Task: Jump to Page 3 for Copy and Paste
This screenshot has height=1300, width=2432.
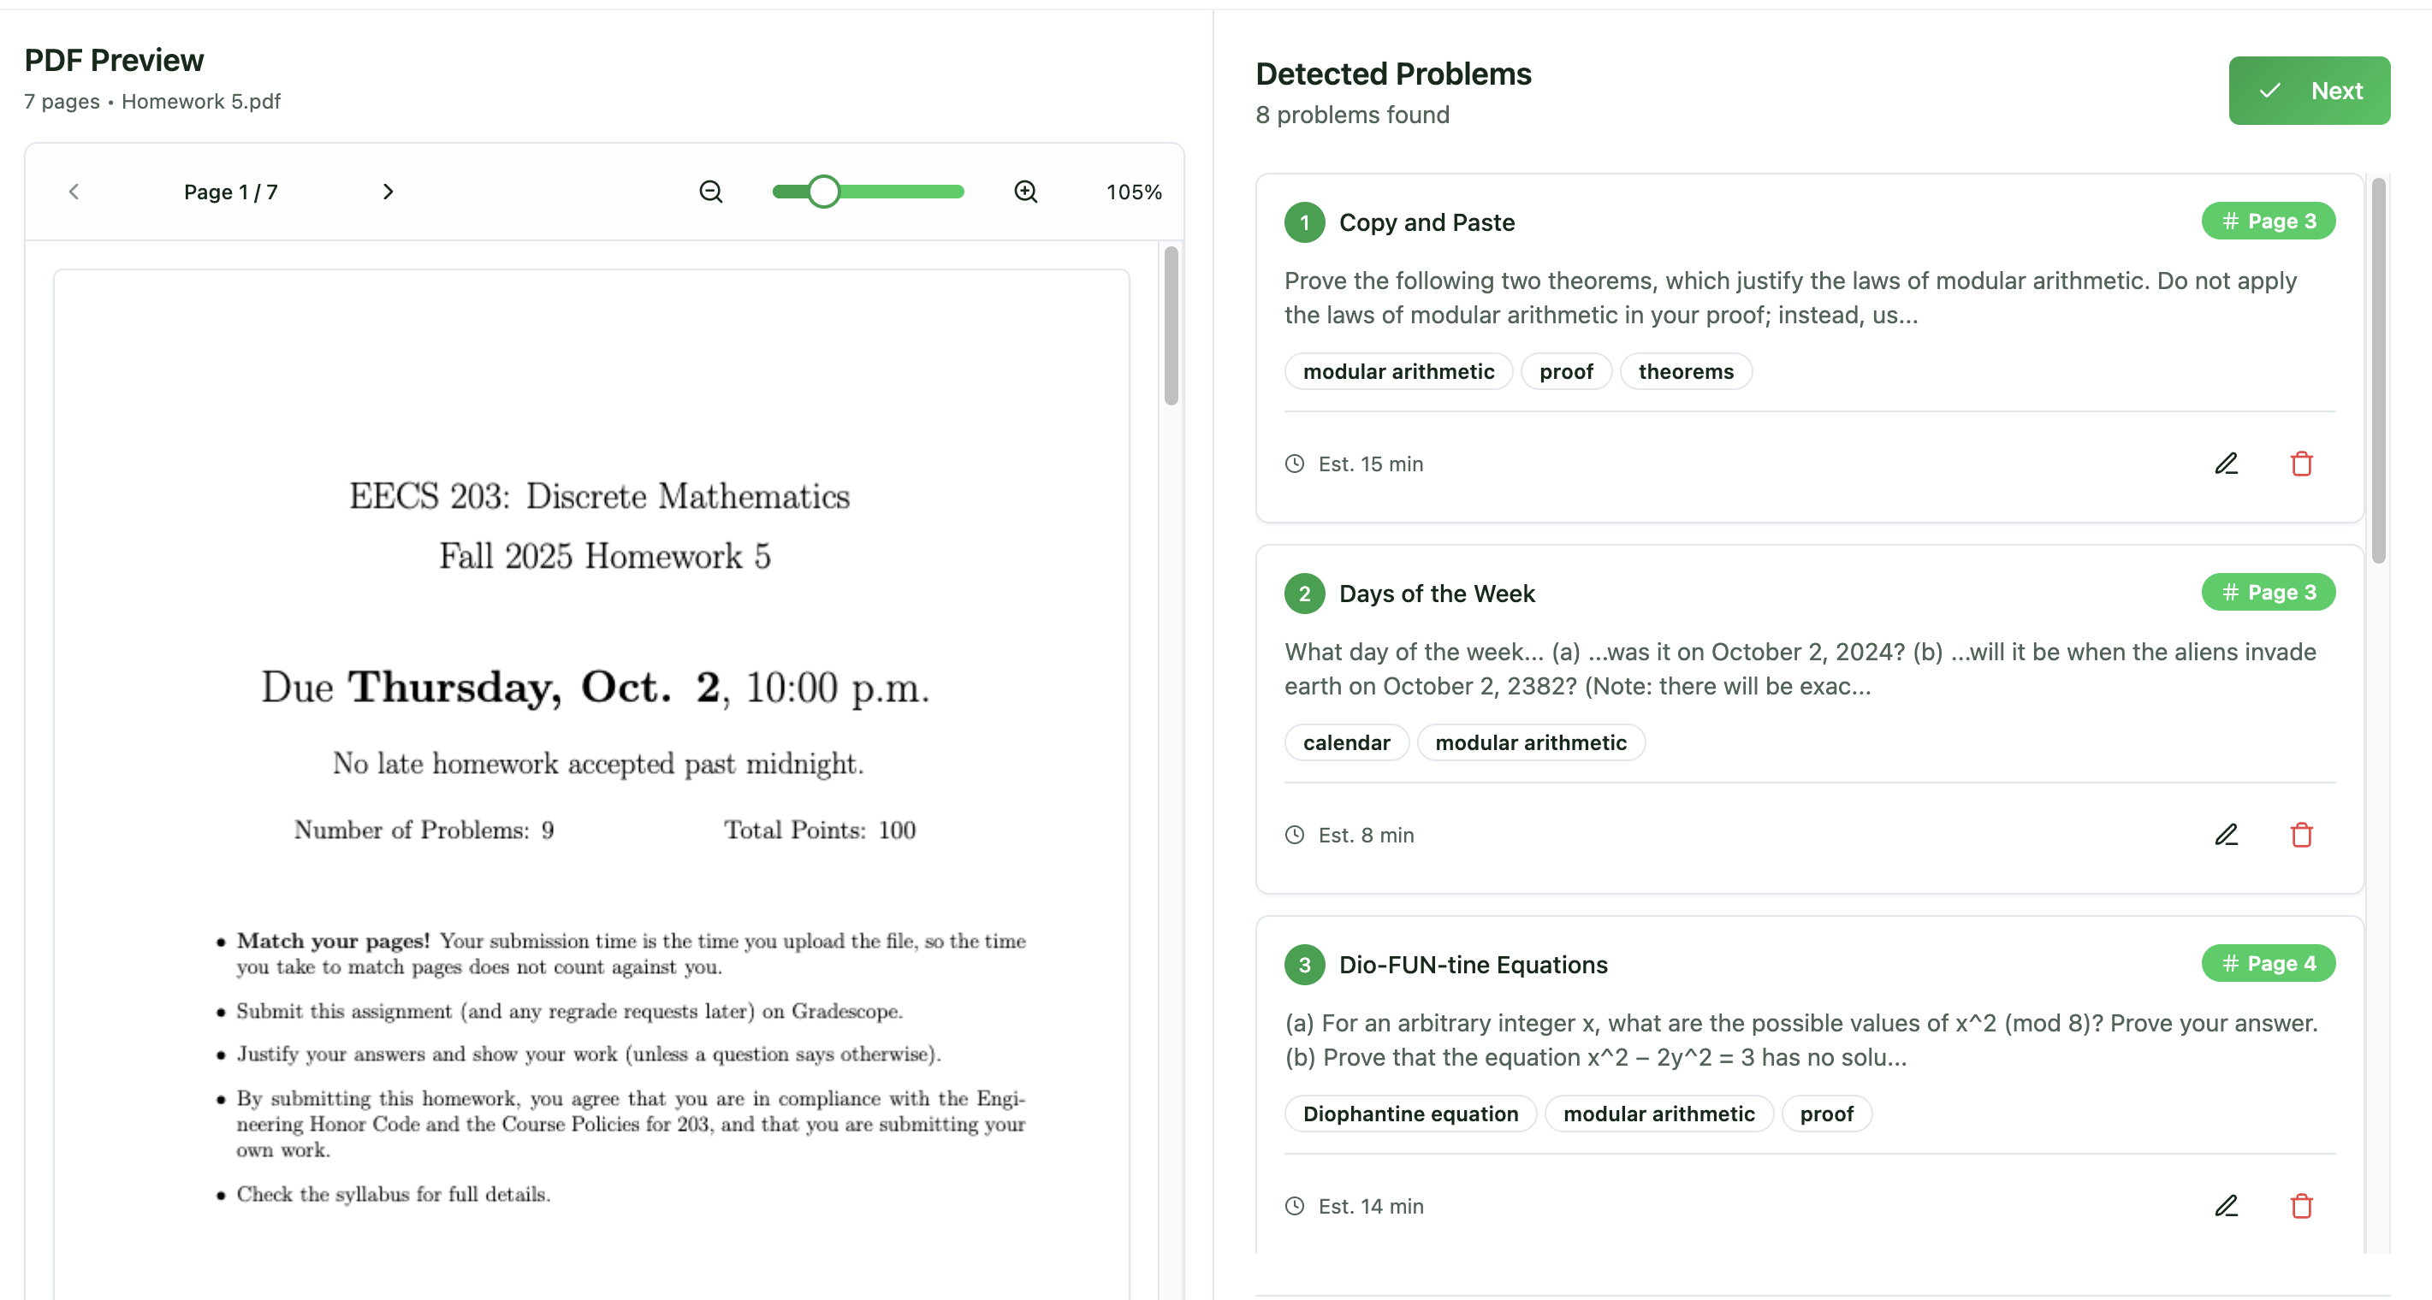Action: pos(2268,221)
